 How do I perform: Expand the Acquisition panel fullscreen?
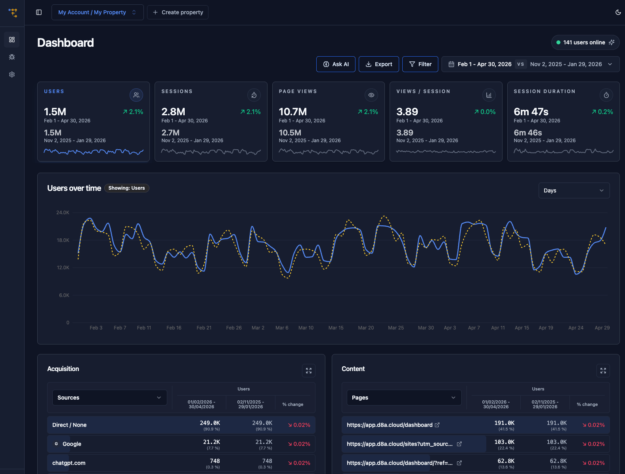(309, 371)
